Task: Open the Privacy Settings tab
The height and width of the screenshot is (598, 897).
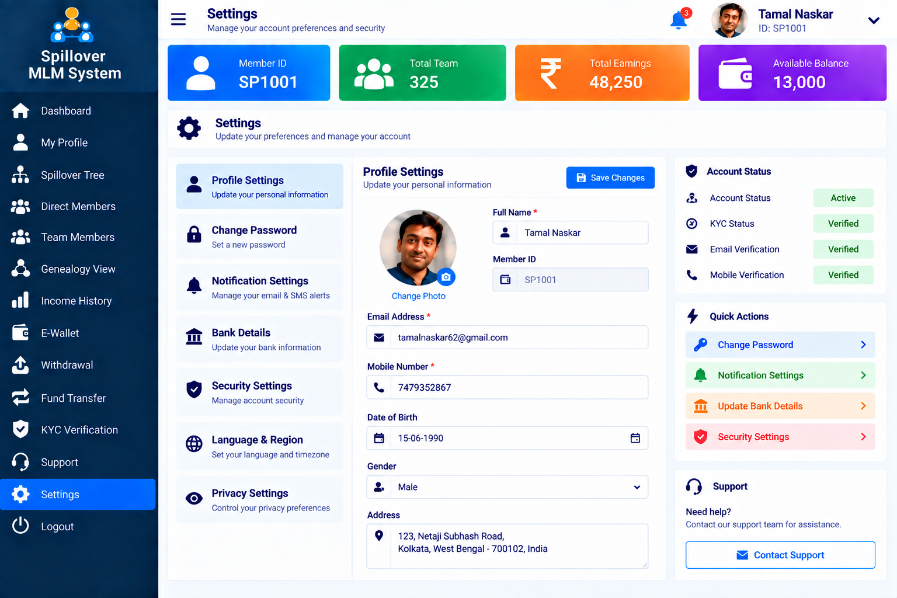Action: pyautogui.click(x=260, y=499)
